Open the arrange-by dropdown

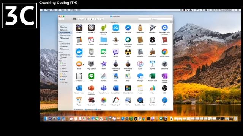[87, 19]
